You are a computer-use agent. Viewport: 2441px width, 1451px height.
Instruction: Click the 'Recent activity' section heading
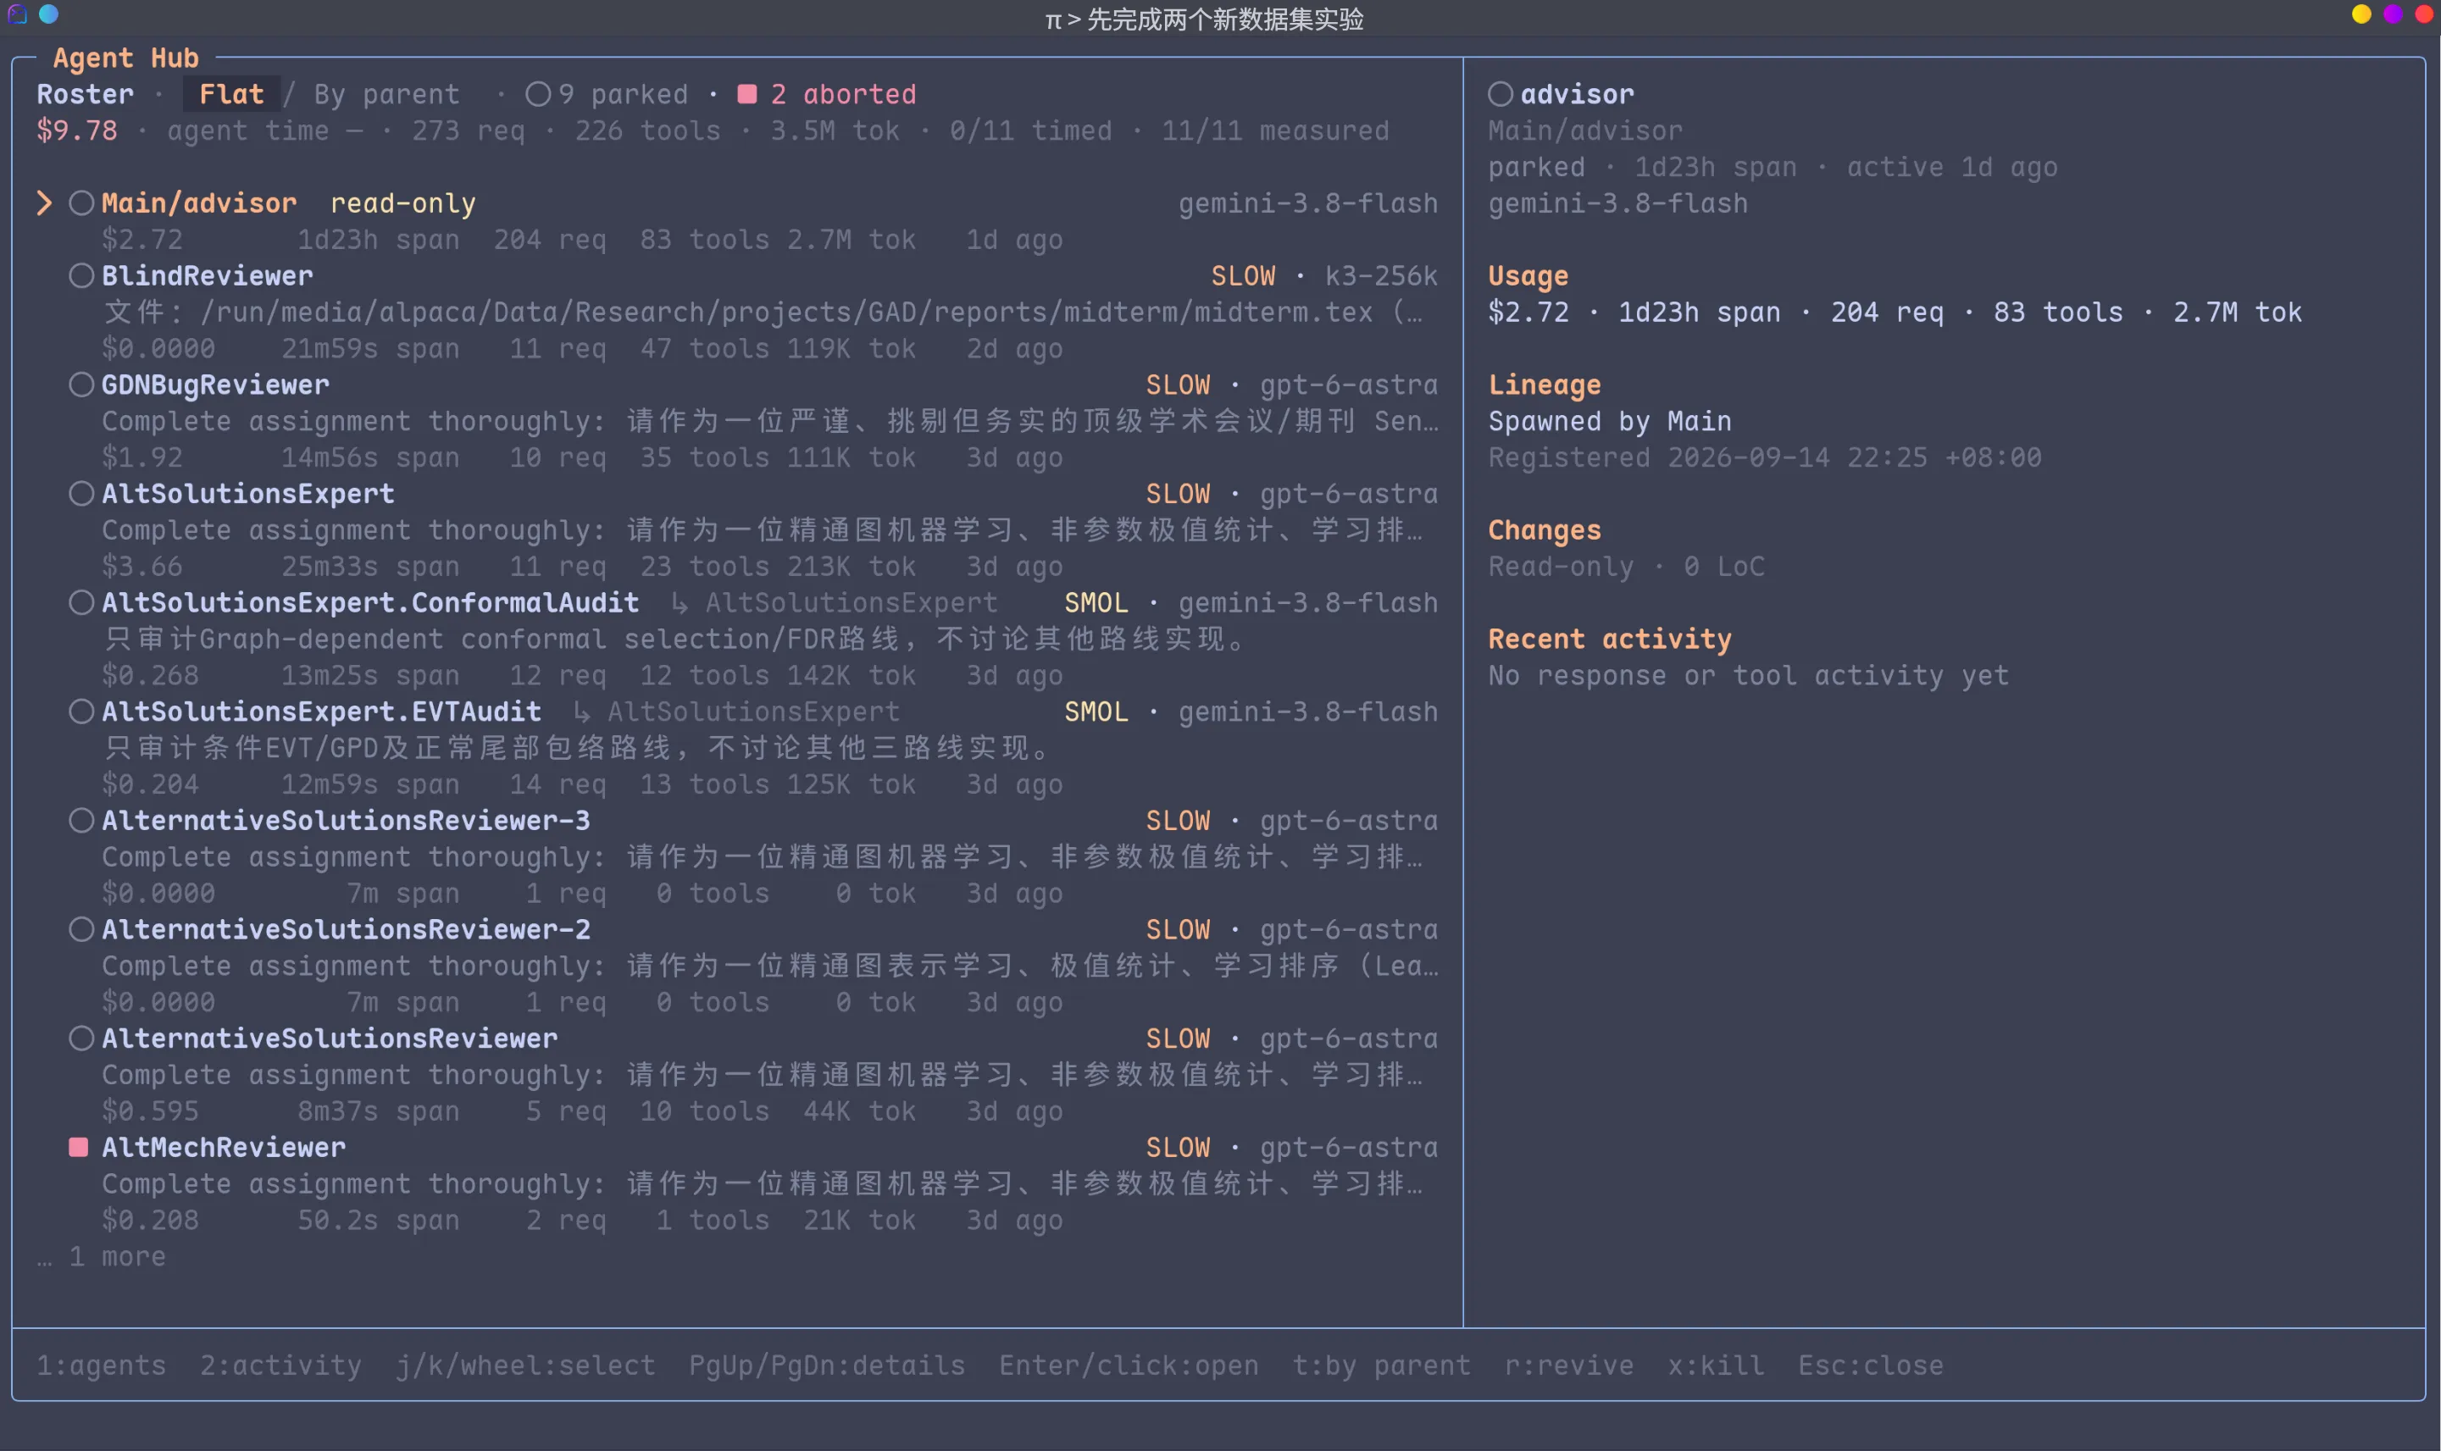point(1610,640)
